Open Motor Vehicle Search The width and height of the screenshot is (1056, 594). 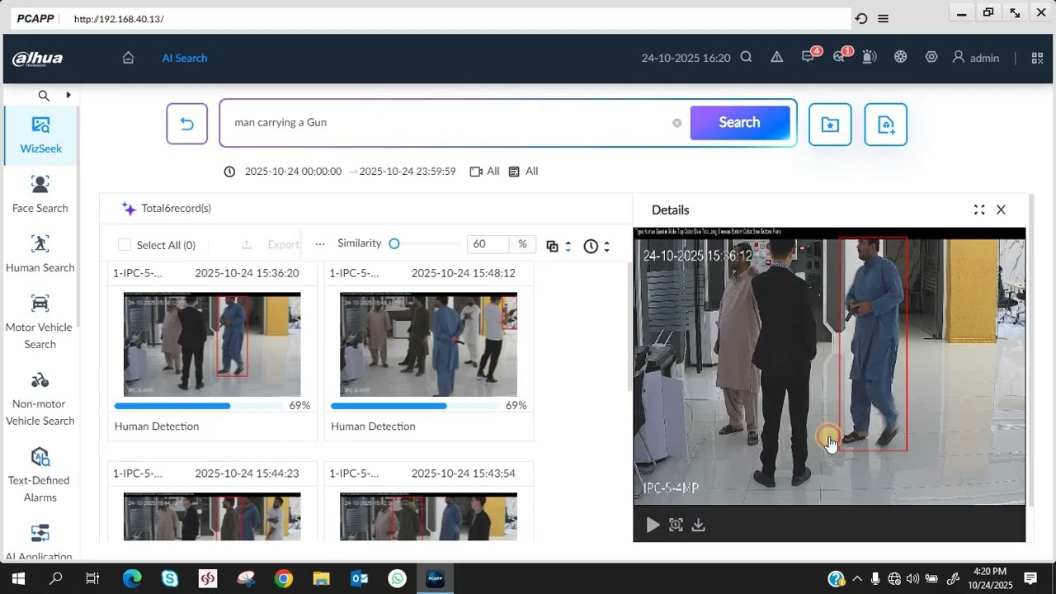pyautogui.click(x=40, y=323)
